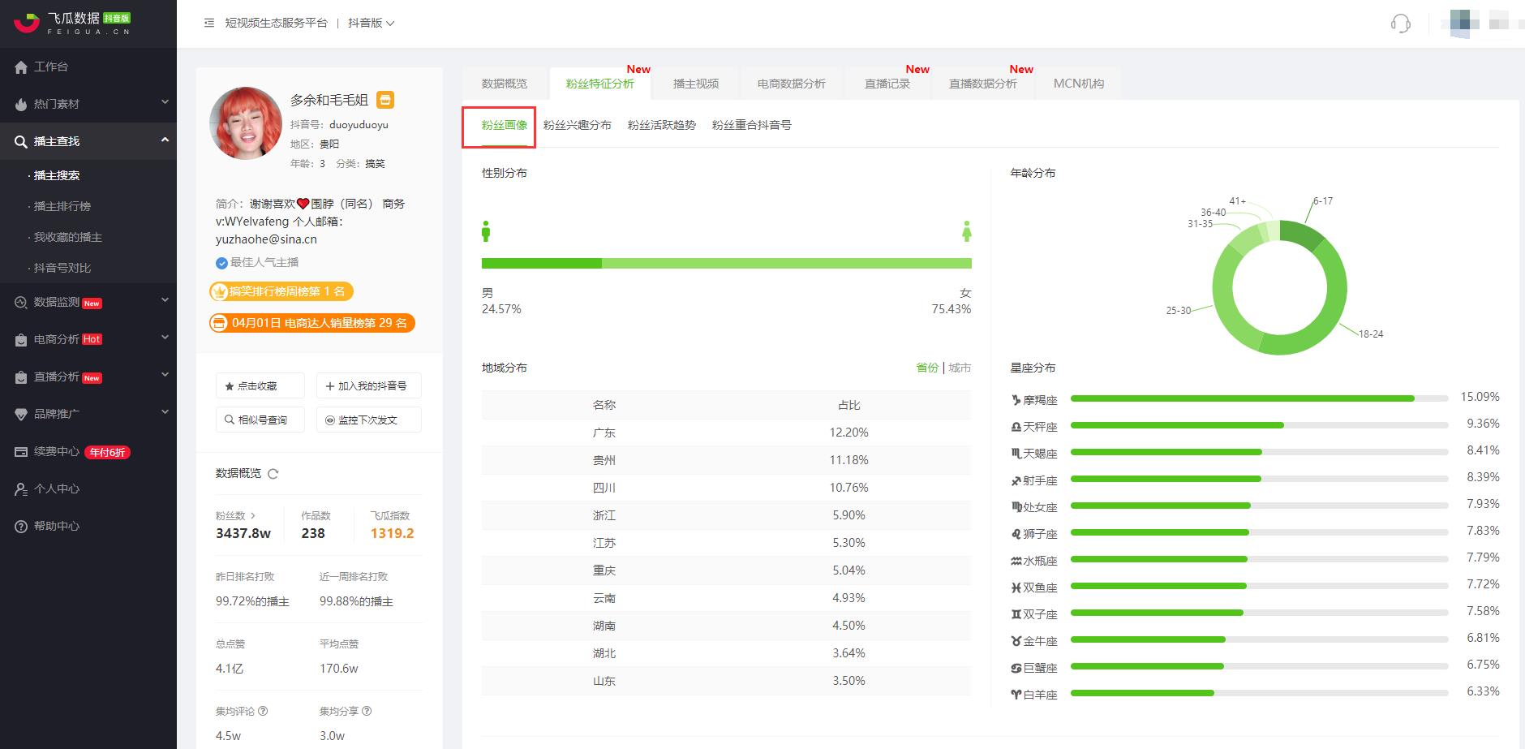Screen dimensions: 1525x749
Task: Open the 直播记录 tab
Action: [x=887, y=84]
